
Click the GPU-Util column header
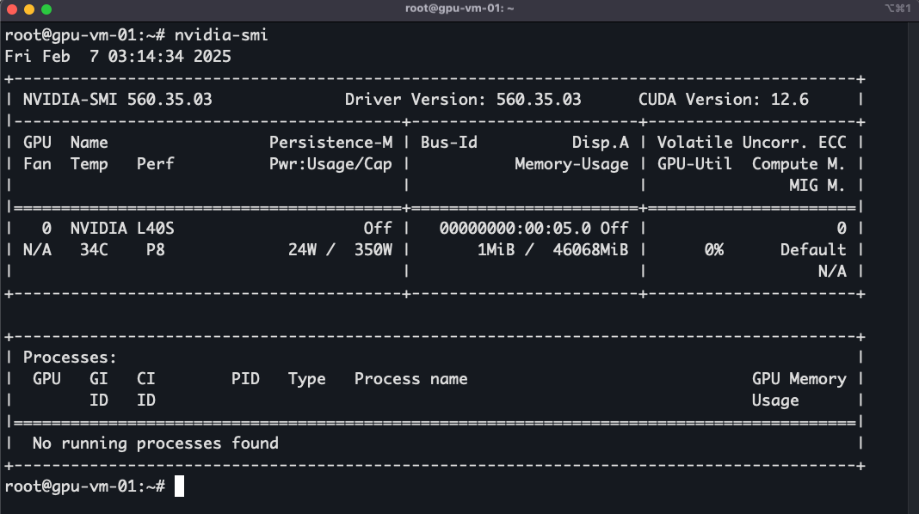click(x=694, y=164)
